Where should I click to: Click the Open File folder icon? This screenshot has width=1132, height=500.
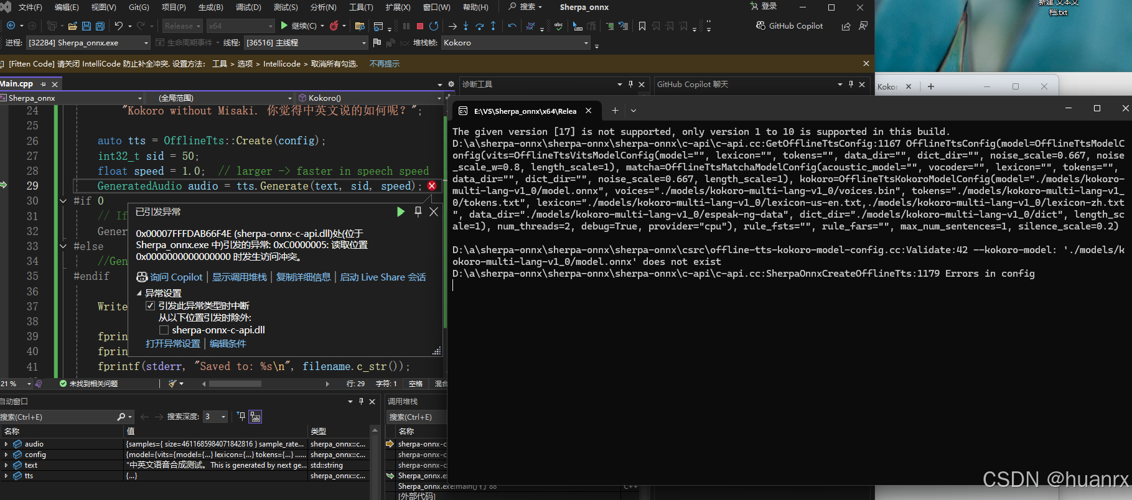pos(73,26)
